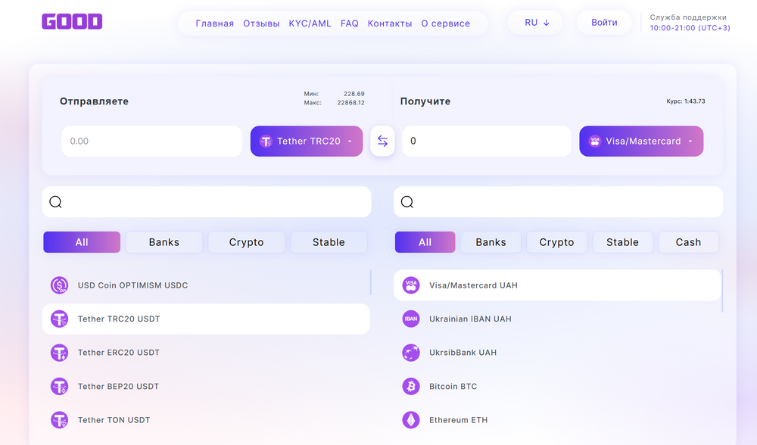757x445 pixels.
Task: Select the left Stable filter tab
Action: point(329,242)
